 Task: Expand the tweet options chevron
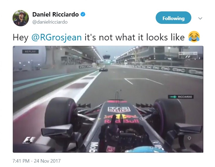click(200, 18)
